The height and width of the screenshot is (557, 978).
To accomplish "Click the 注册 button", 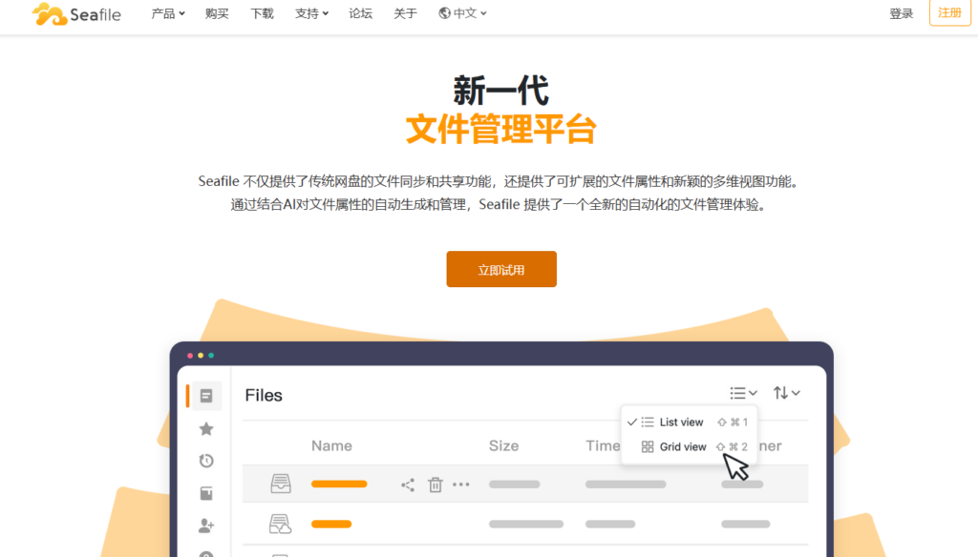I will pyautogui.click(x=950, y=12).
